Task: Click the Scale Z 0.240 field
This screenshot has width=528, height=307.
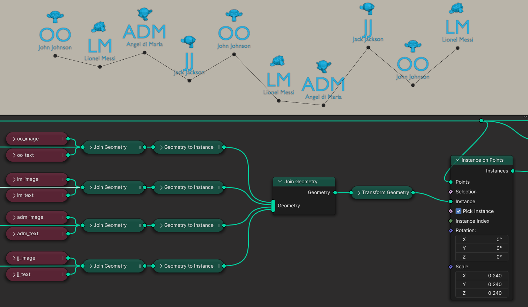Action: click(482, 293)
